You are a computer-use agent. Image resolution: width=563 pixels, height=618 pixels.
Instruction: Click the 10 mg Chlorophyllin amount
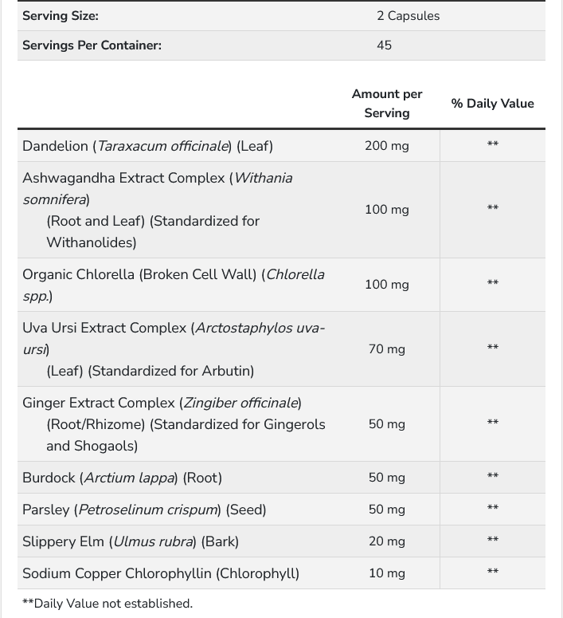click(387, 573)
